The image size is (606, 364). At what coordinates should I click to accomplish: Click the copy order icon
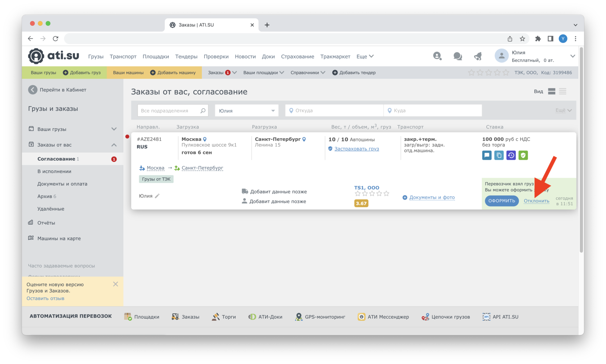(499, 155)
